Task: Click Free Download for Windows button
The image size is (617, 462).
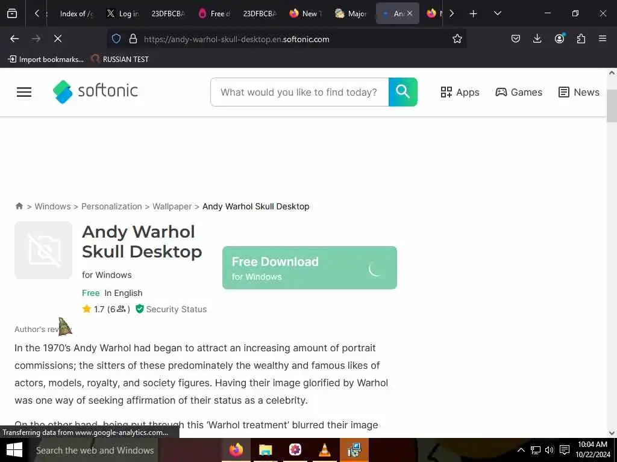Action: click(x=309, y=268)
